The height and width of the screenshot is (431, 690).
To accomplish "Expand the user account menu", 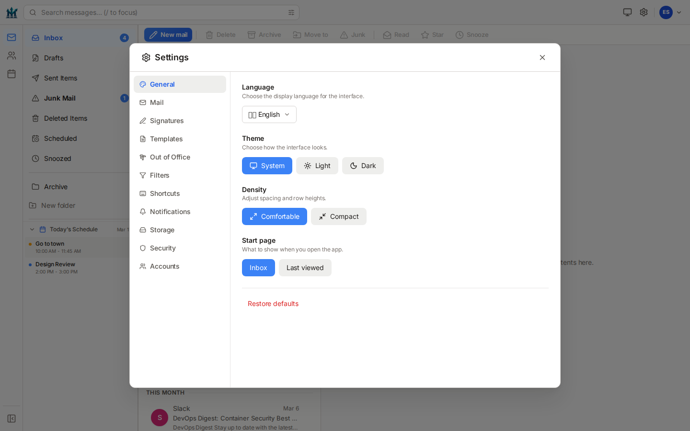I will click(x=671, y=12).
